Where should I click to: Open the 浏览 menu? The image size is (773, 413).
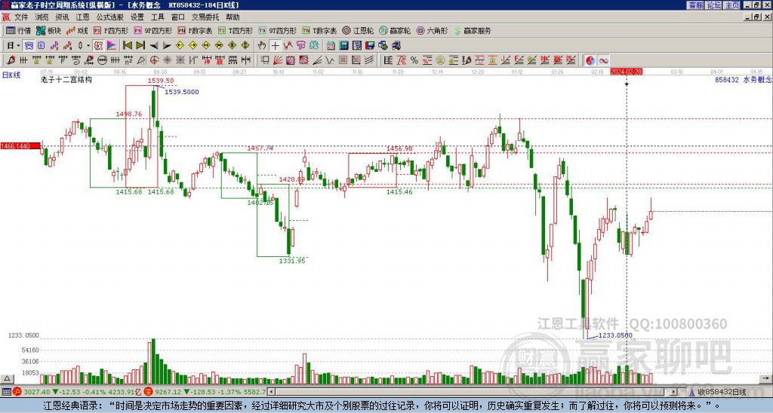(42, 17)
